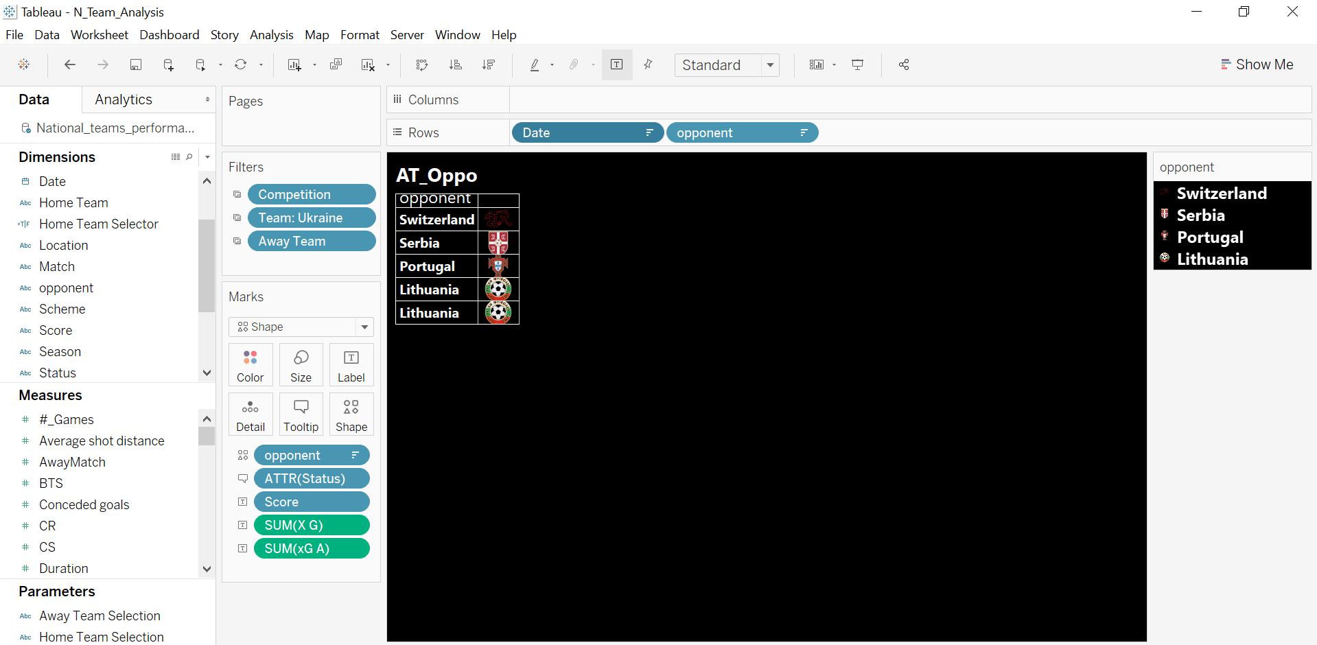This screenshot has width=1317, height=645.
Task: Click the Show Me button
Action: [1263, 64]
